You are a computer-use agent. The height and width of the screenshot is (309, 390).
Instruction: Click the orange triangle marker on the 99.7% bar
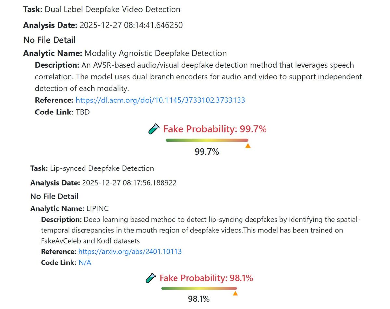click(248, 146)
